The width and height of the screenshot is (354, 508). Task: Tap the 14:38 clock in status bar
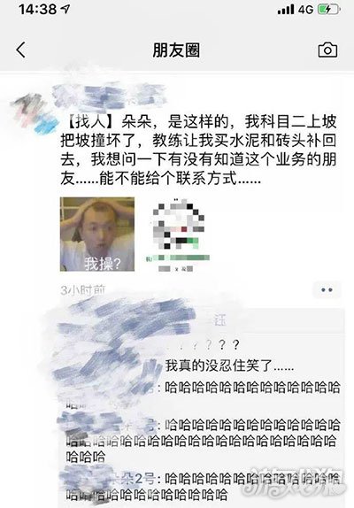tap(37, 9)
